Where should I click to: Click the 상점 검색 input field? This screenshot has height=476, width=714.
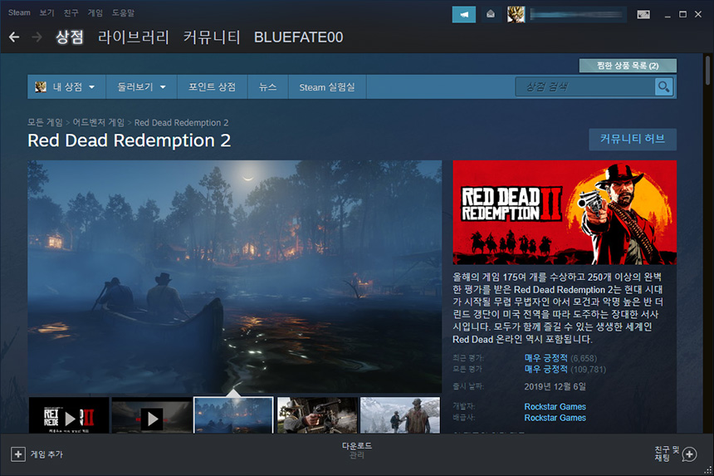[585, 86]
